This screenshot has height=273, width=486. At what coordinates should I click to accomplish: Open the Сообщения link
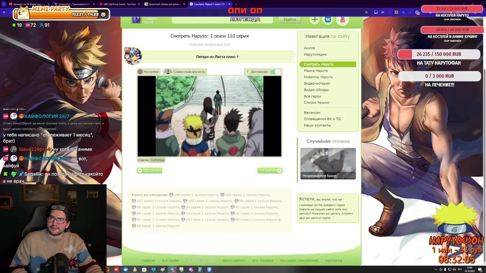[151, 18]
